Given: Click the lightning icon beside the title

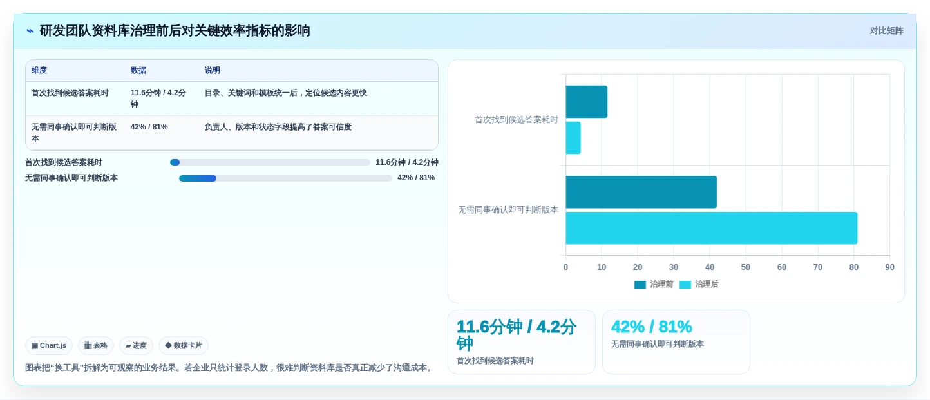Looking at the screenshot, I should click(30, 31).
